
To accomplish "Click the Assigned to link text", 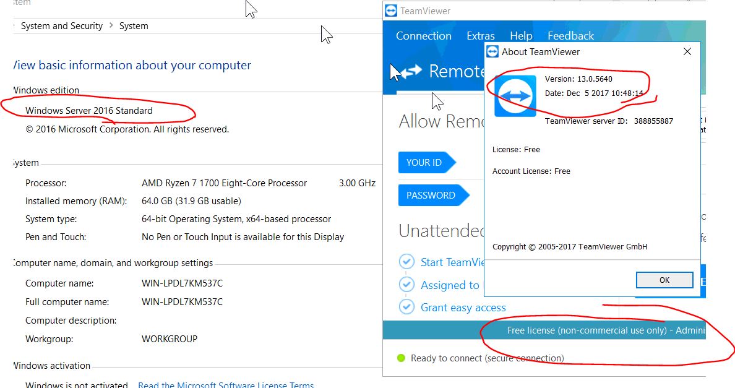I will pyautogui.click(x=450, y=285).
